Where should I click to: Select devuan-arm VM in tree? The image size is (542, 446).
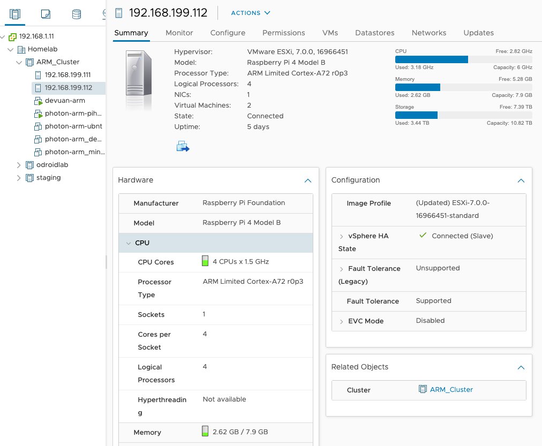65,101
